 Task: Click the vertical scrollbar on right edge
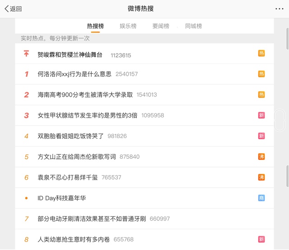coord(287,41)
